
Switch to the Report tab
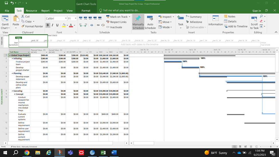pos(45,11)
